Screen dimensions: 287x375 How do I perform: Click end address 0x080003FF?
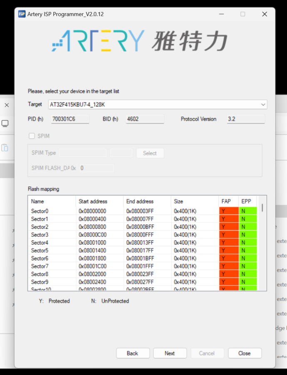click(x=140, y=211)
